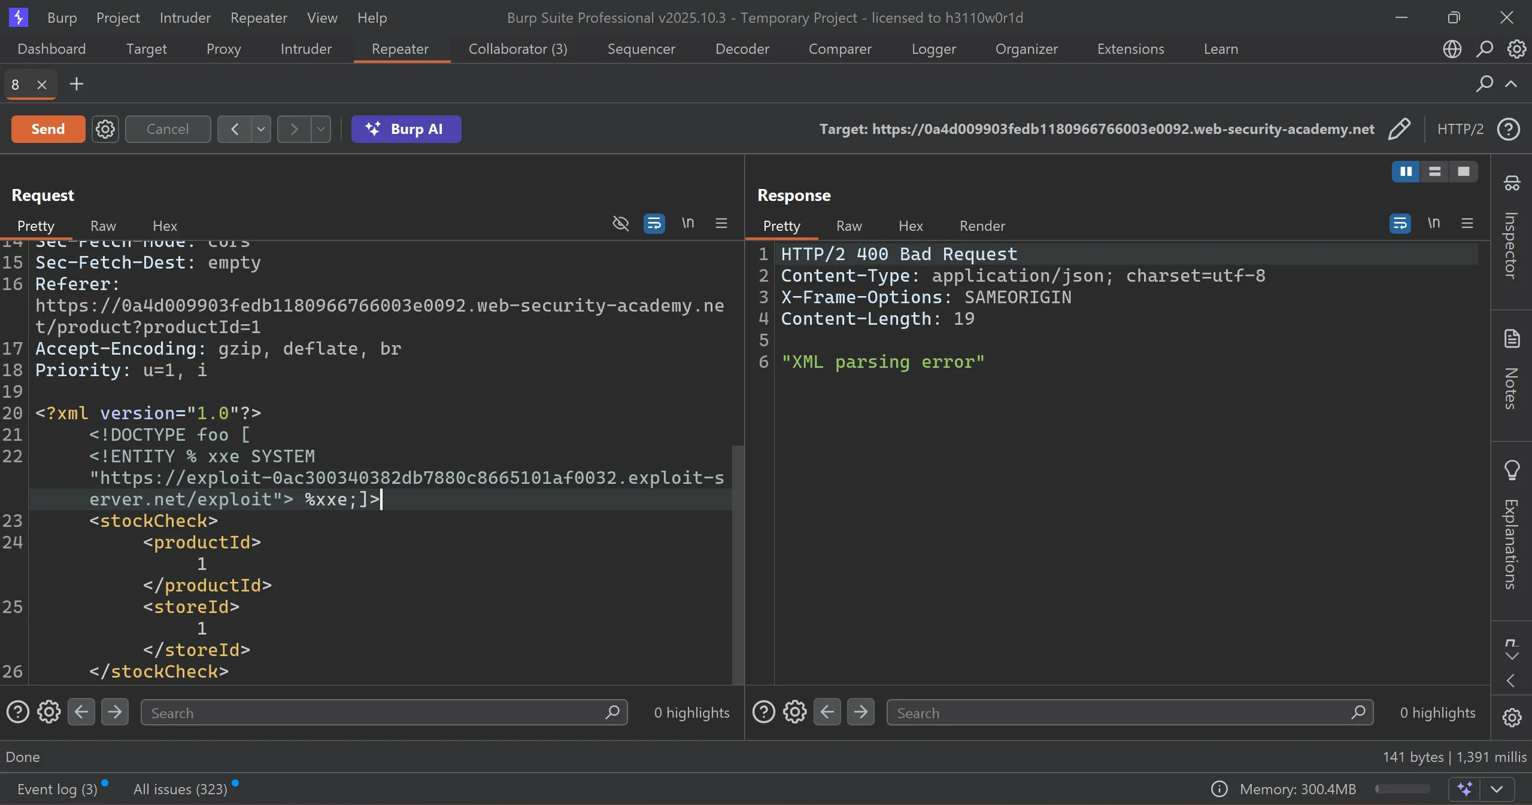The width and height of the screenshot is (1532, 805).
Task: Click the edit target pencil icon
Action: pos(1398,129)
